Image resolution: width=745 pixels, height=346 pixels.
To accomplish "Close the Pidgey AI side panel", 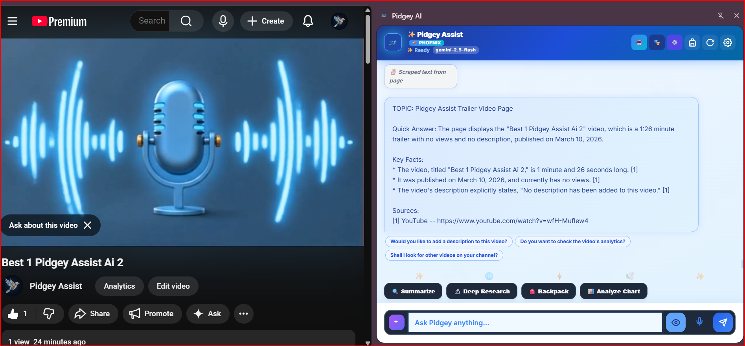I will coord(736,16).
